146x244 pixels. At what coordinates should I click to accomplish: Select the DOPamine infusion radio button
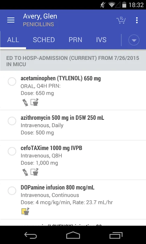(x=12, y=191)
